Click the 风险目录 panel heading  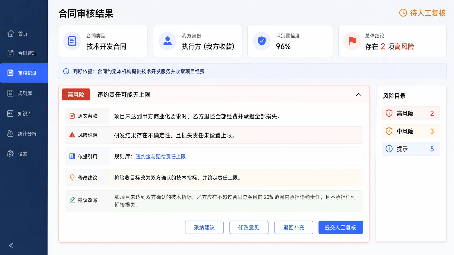click(394, 96)
